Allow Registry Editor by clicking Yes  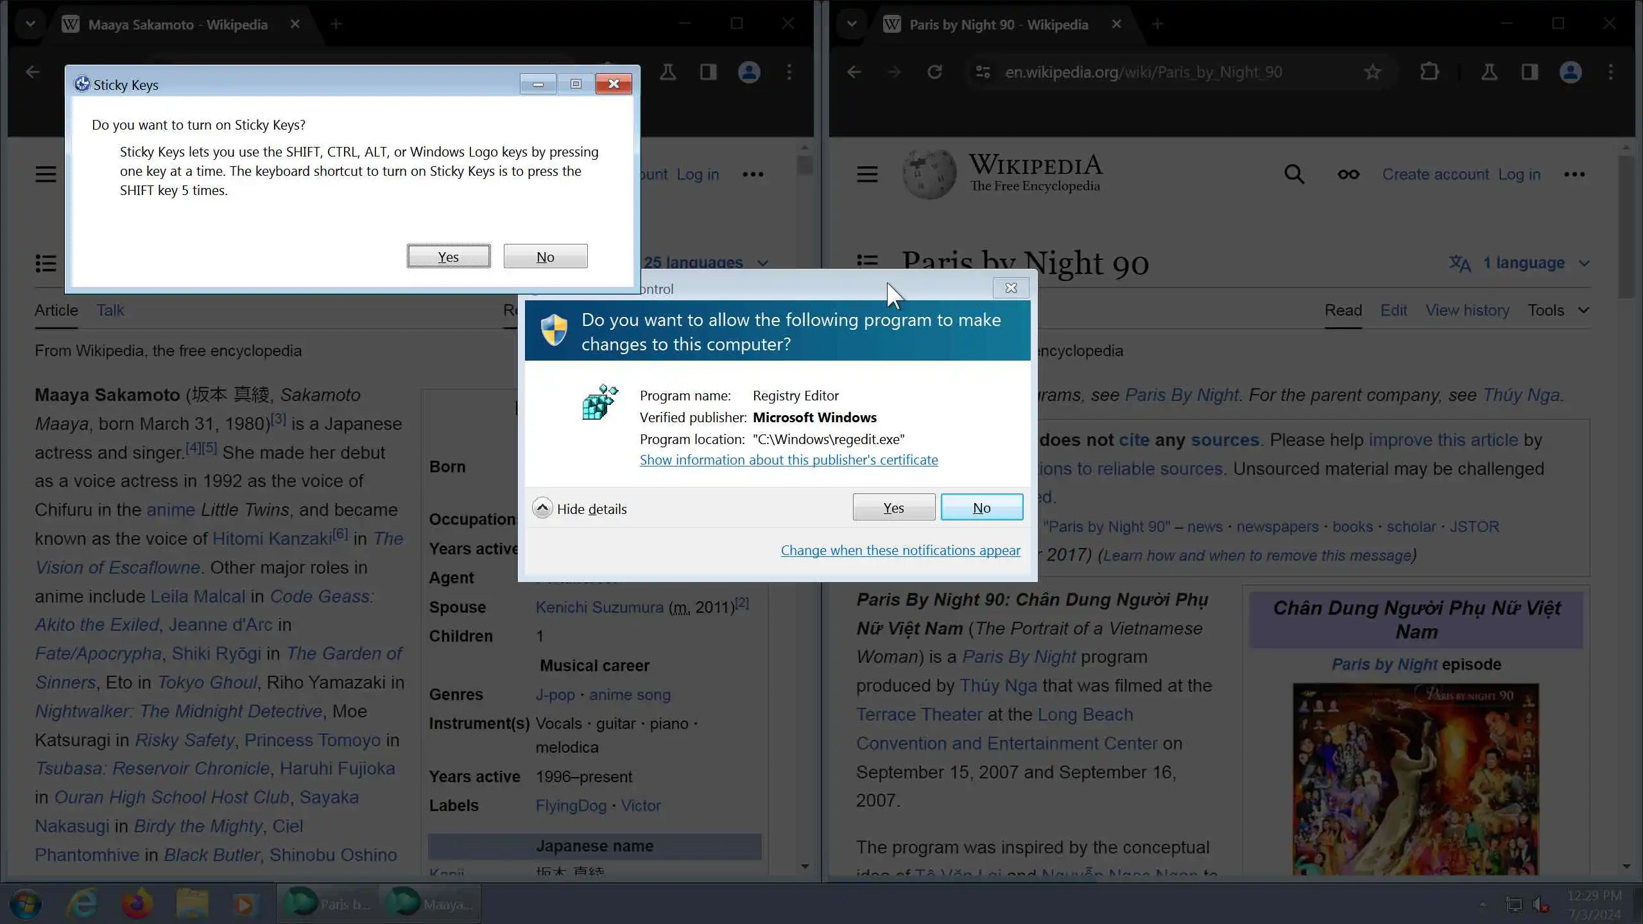coord(893,508)
